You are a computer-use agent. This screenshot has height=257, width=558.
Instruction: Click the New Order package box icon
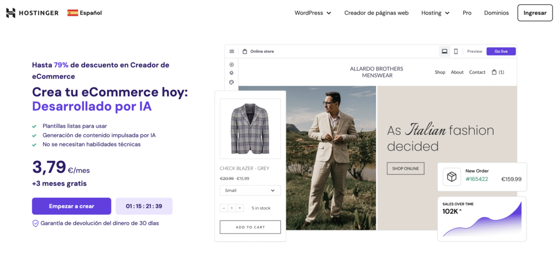click(451, 177)
